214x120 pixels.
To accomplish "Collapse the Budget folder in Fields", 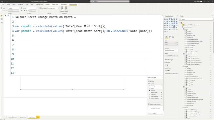I will 183,66.
